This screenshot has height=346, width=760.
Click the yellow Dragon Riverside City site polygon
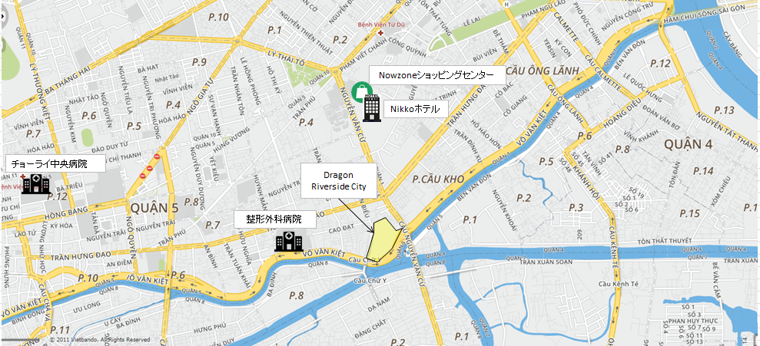click(x=383, y=240)
